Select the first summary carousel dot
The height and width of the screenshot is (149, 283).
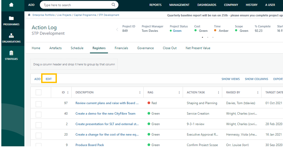point(202,38)
